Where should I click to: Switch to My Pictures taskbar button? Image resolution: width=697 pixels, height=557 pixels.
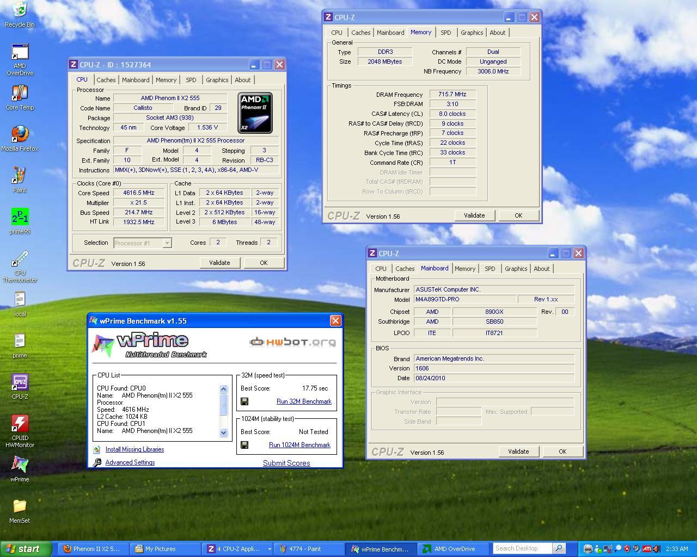[165, 549]
